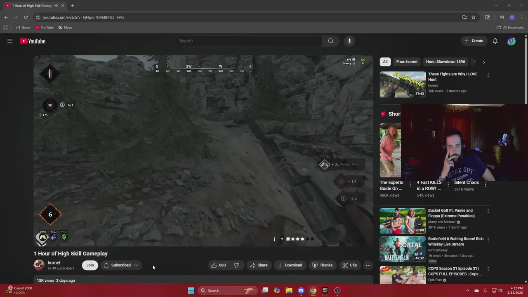
Task: Open Discord from the taskbar
Action: pyautogui.click(x=301, y=290)
